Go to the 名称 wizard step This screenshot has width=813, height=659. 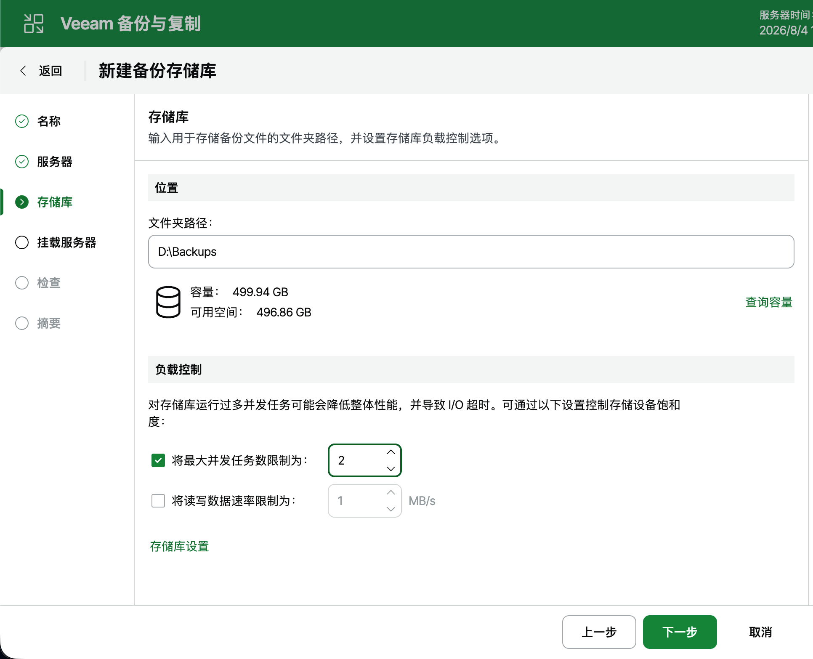pos(49,121)
